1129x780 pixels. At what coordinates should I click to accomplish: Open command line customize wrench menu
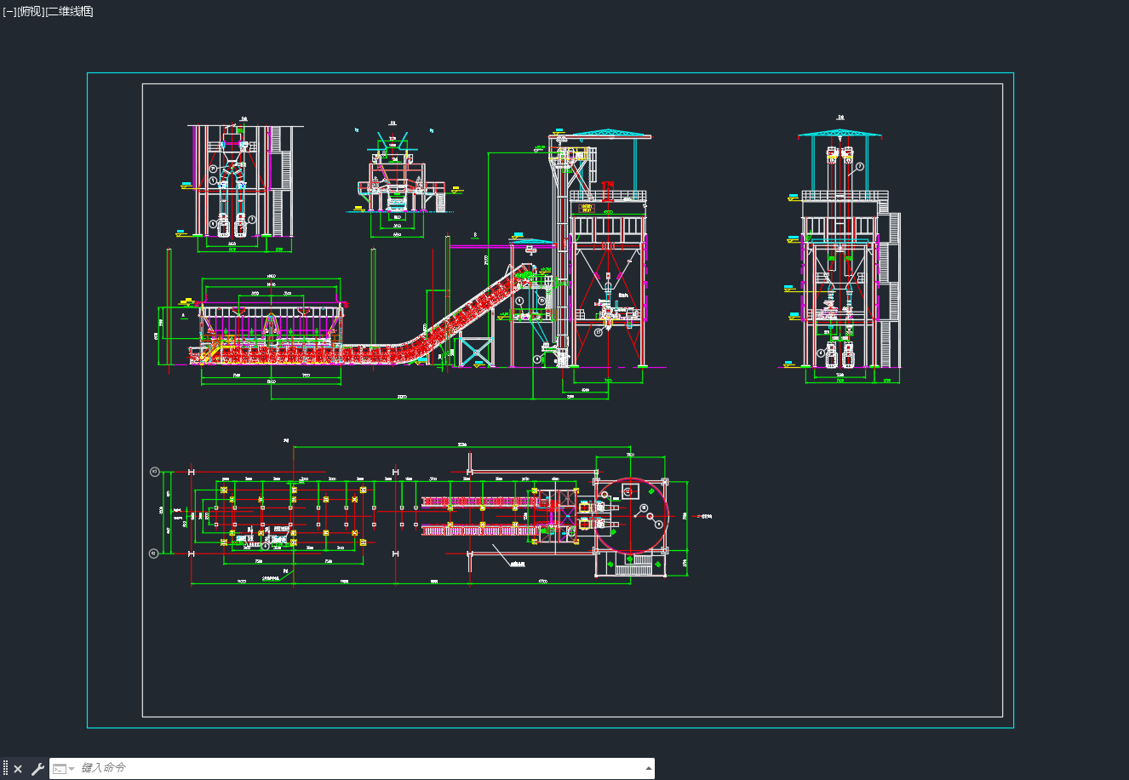[x=37, y=769]
